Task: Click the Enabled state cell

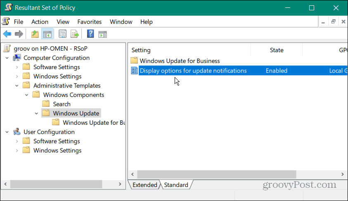Action: point(277,70)
